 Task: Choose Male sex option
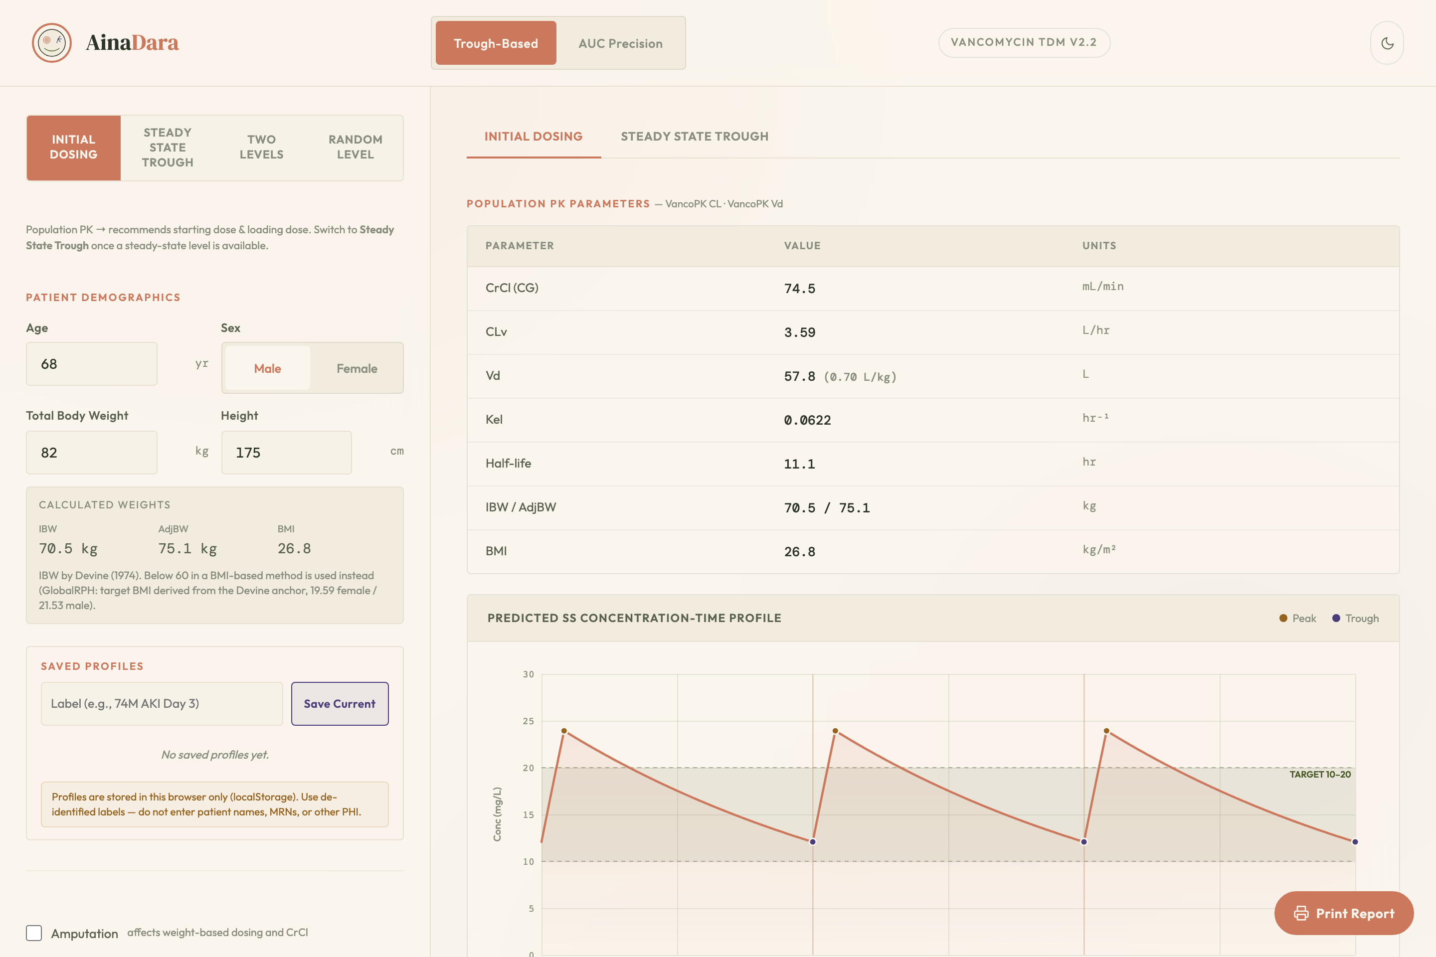[267, 368]
